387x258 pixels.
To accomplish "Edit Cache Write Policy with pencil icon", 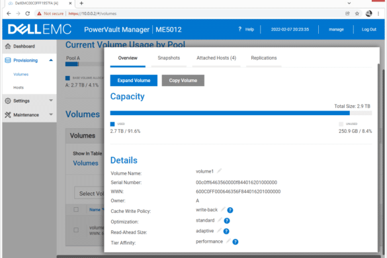I will coord(223,209).
